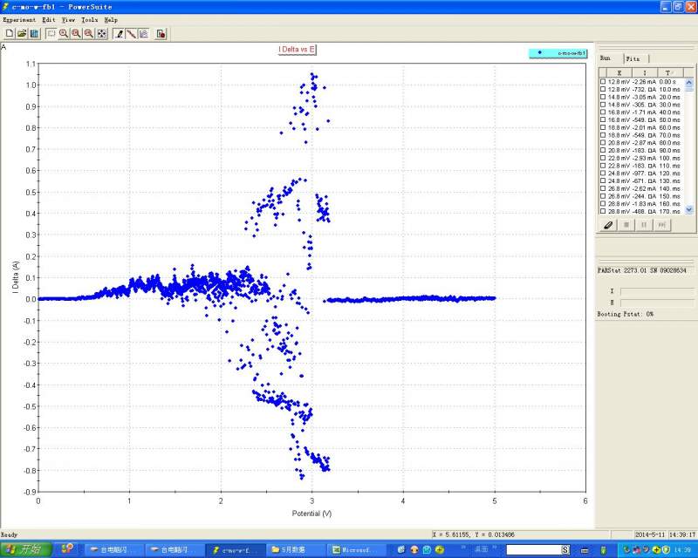Check the 12.8 mV 0.00 s data row

(603, 82)
